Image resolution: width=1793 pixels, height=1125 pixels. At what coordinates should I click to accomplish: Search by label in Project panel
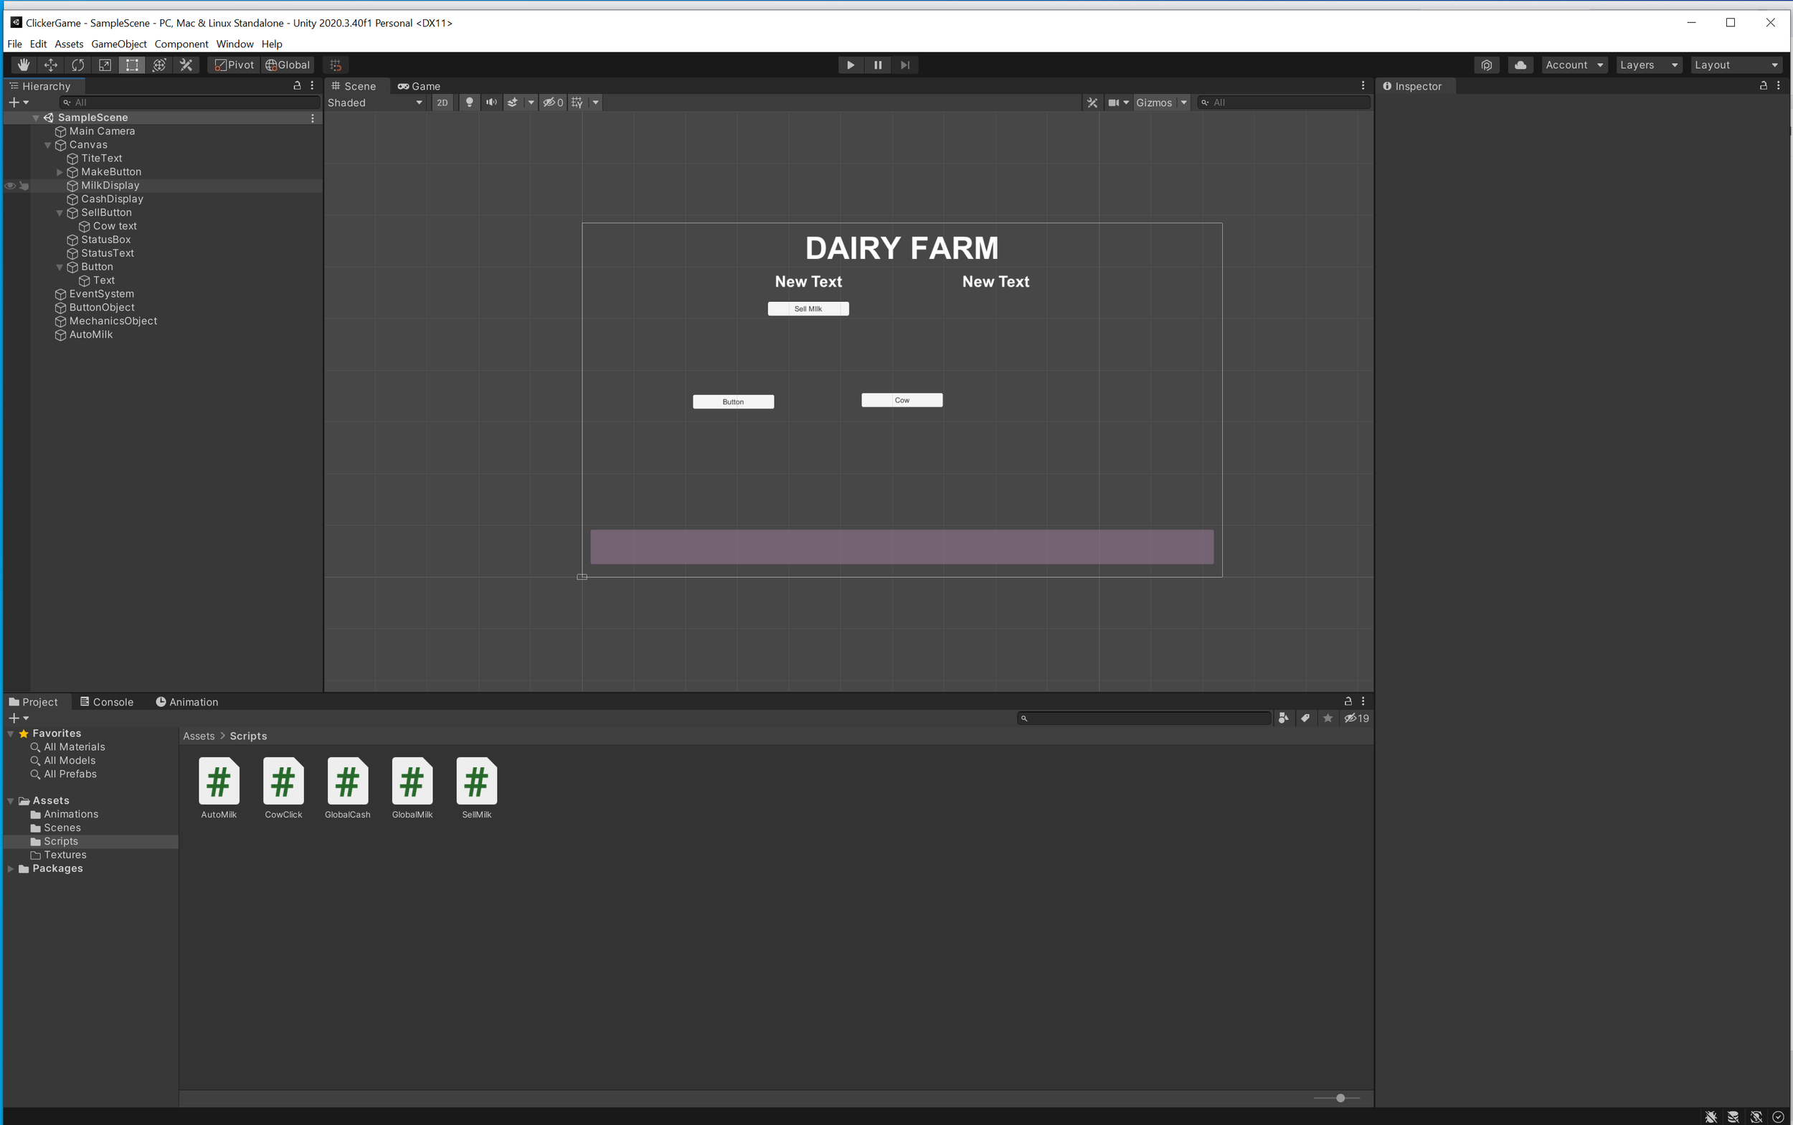(x=1305, y=718)
